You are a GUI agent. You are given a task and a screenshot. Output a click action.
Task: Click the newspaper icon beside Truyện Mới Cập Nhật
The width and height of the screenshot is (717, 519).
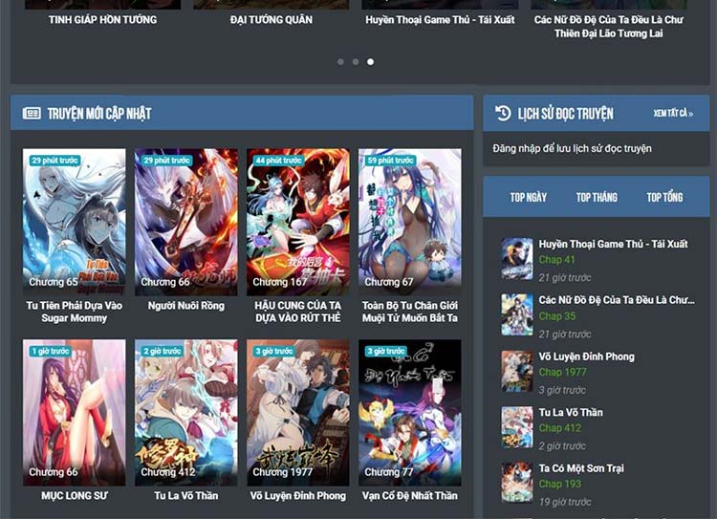[32, 113]
